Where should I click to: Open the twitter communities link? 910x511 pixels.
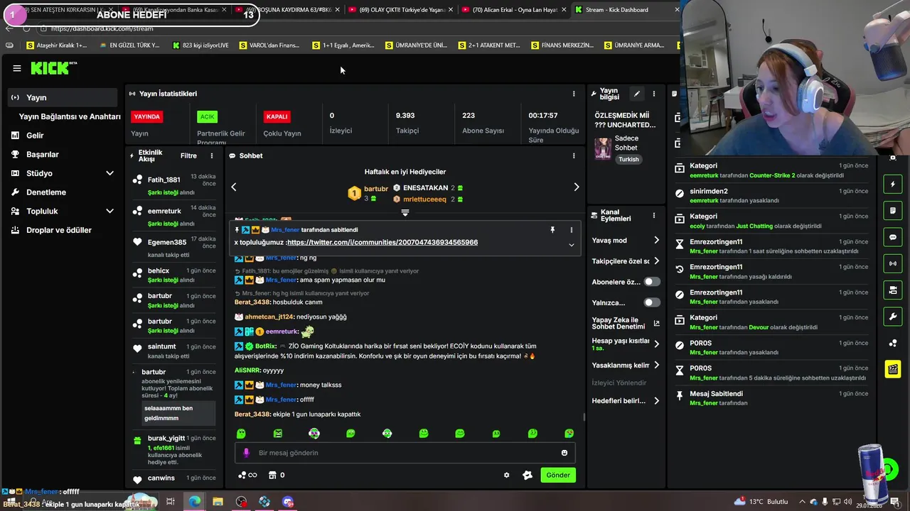(x=382, y=242)
